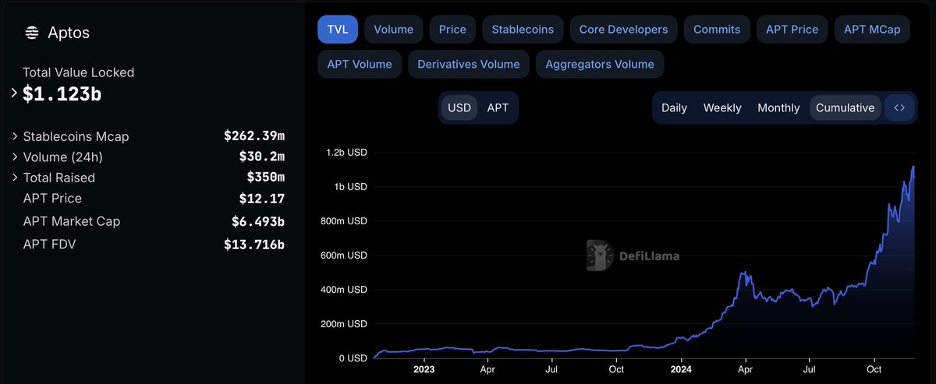This screenshot has width=936, height=384.
Task: Toggle the Aggregators Volume metric
Action: [x=600, y=64]
